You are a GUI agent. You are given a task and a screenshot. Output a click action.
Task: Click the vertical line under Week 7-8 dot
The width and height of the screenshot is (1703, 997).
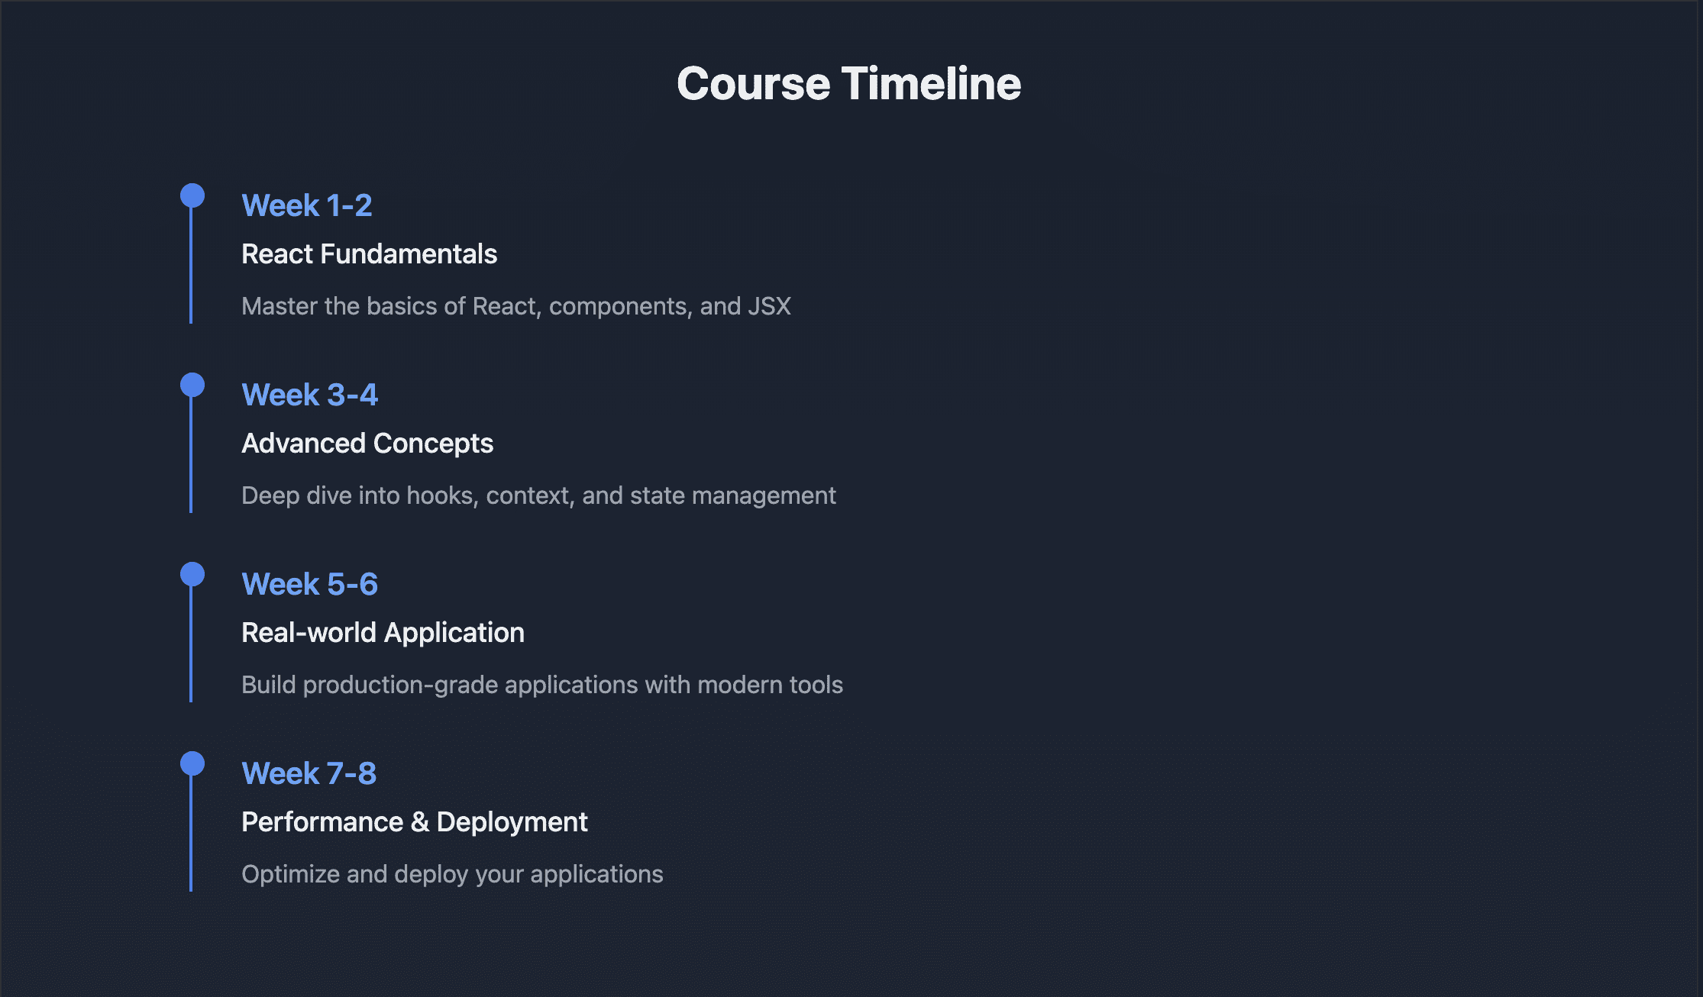pos(191,835)
